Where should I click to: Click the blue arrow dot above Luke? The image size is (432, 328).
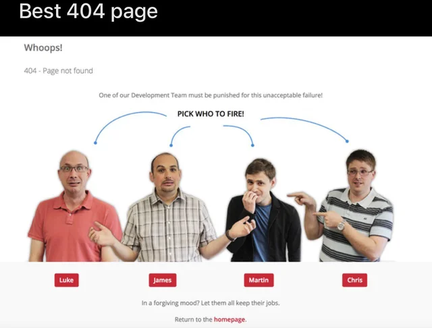tap(95, 142)
